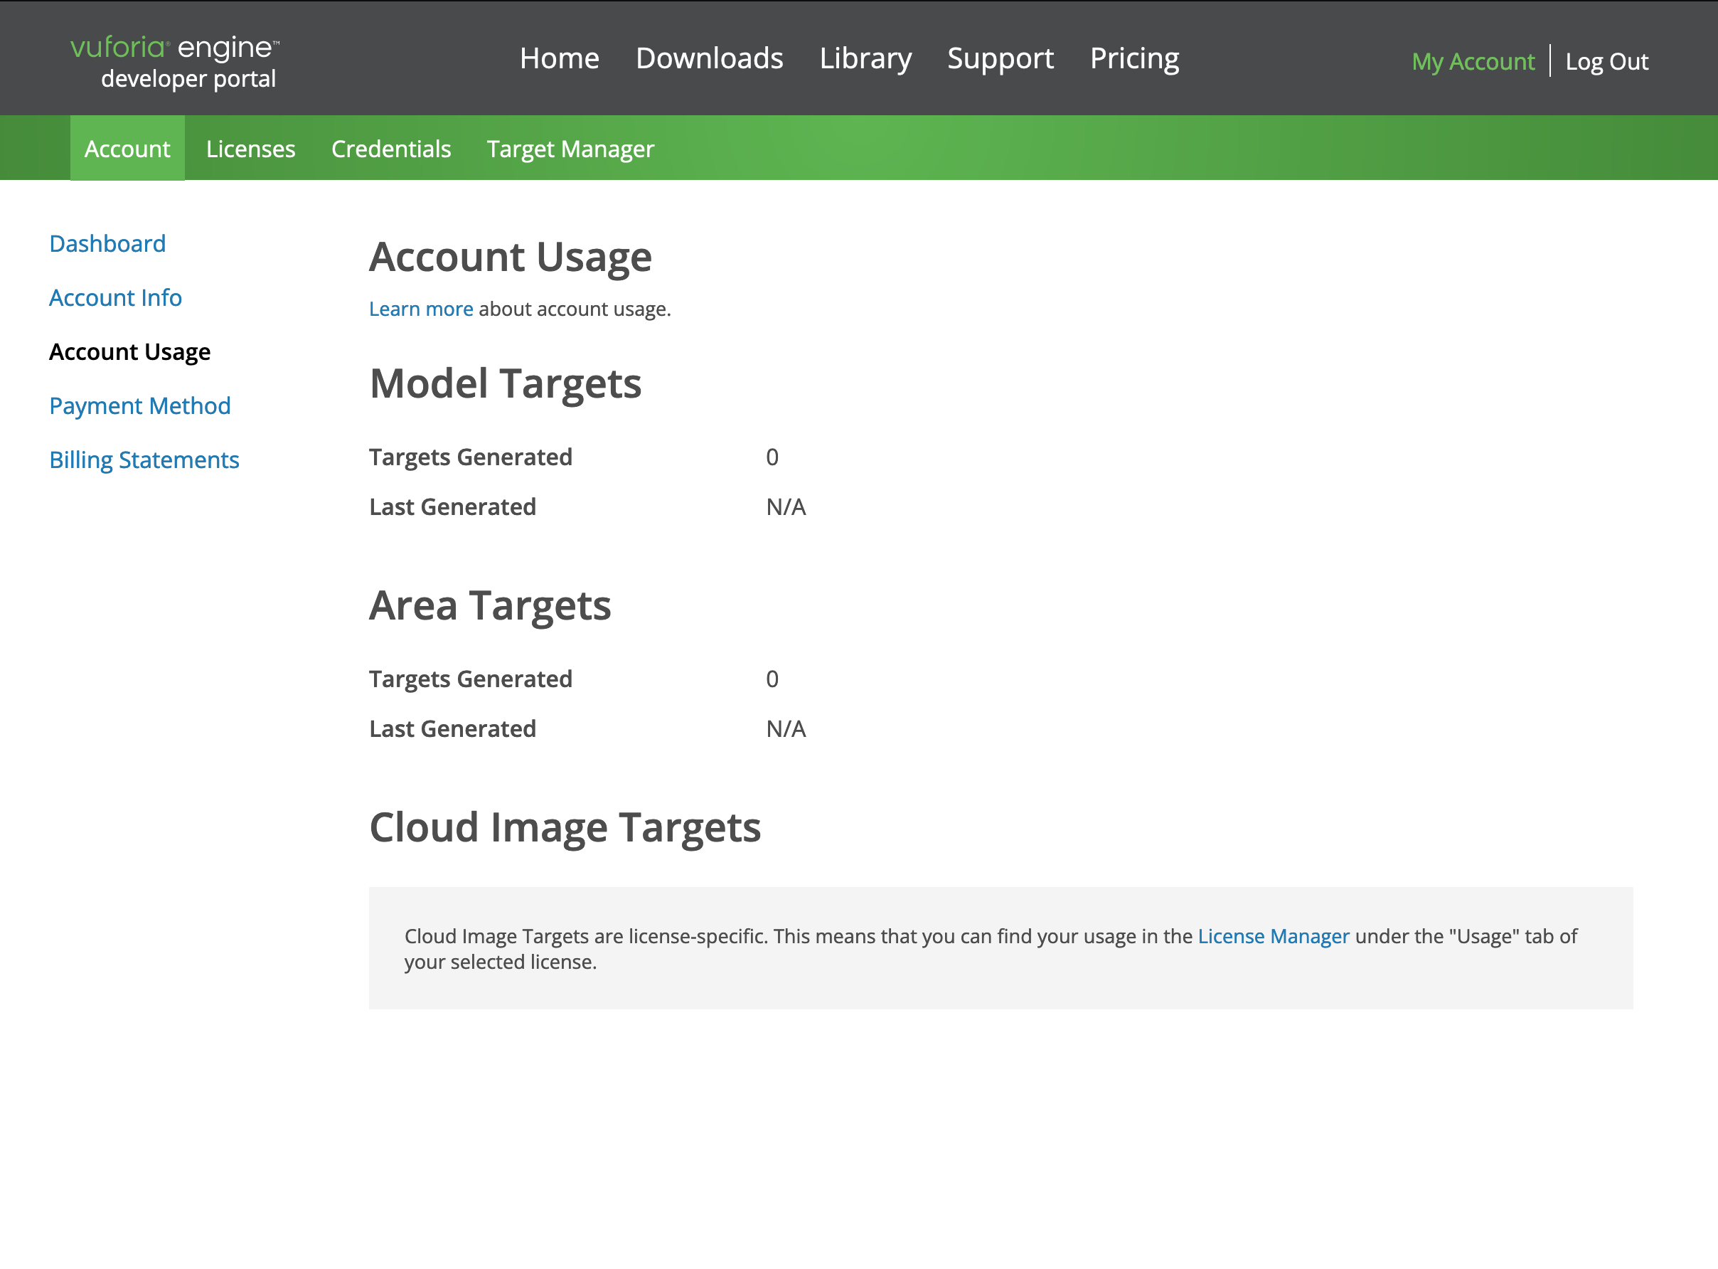Select the Account tab
Screen dimensions: 1718x1269
[x=128, y=148]
